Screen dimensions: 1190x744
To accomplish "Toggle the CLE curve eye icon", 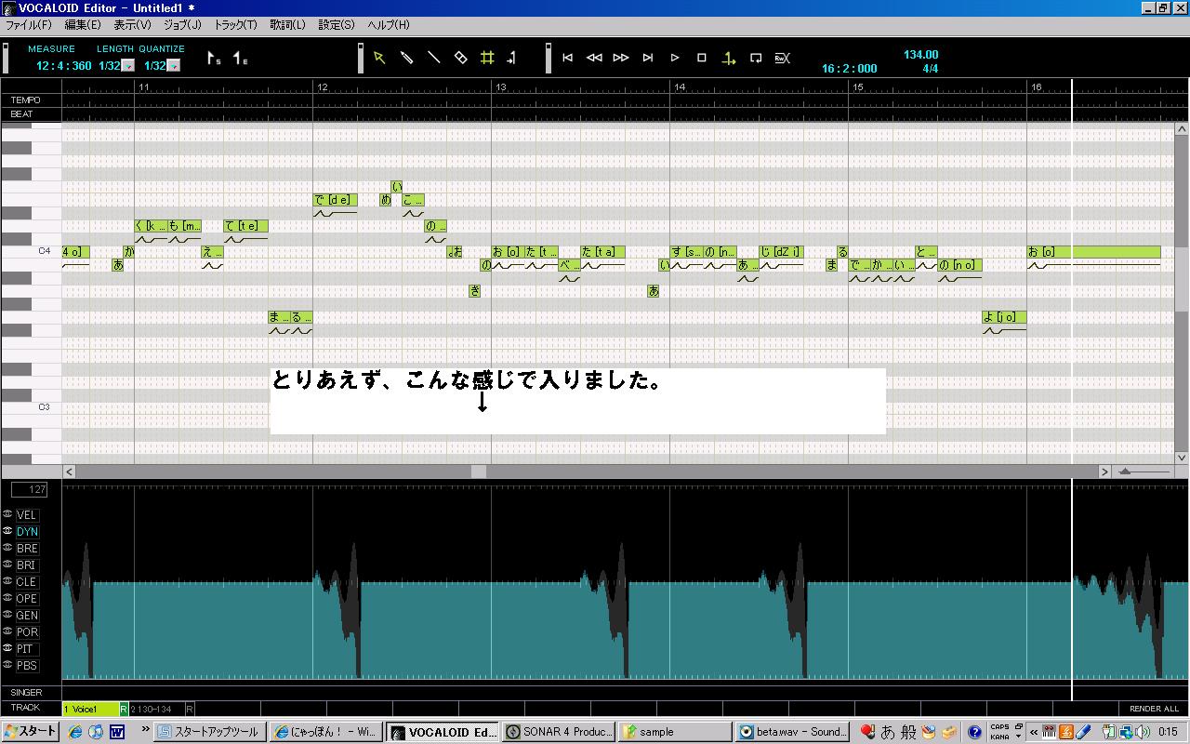I will [x=7, y=581].
